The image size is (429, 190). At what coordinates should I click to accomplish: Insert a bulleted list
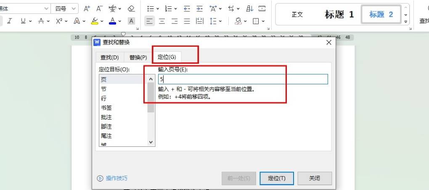click(151, 9)
